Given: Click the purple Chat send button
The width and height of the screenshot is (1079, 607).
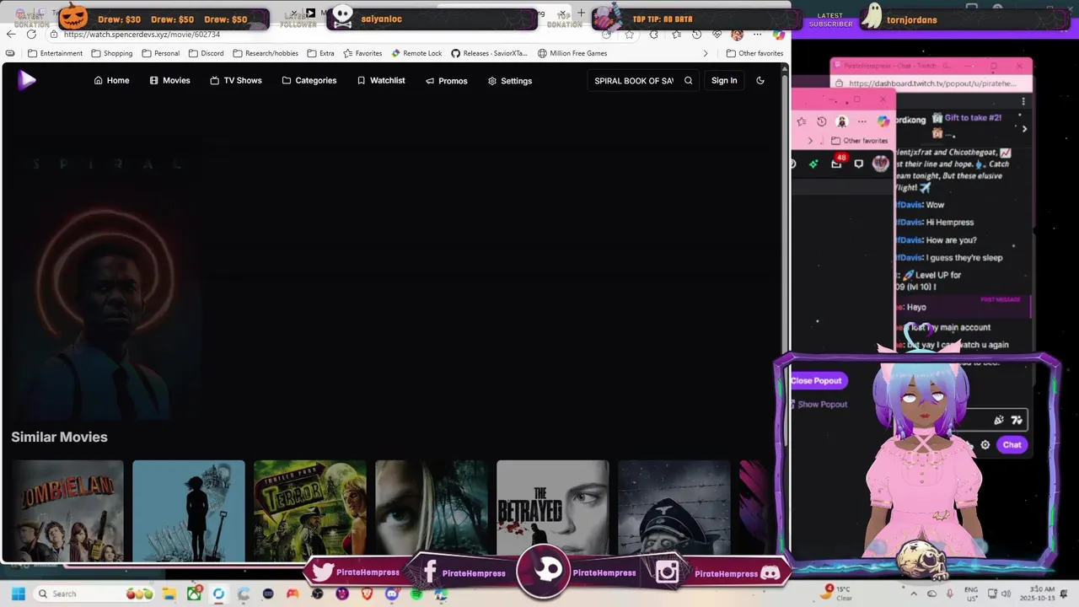Looking at the screenshot, I should click(x=1012, y=444).
